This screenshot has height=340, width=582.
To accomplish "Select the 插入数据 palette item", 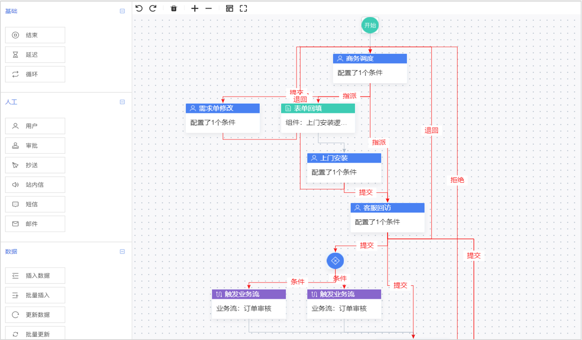I will coord(35,275).
